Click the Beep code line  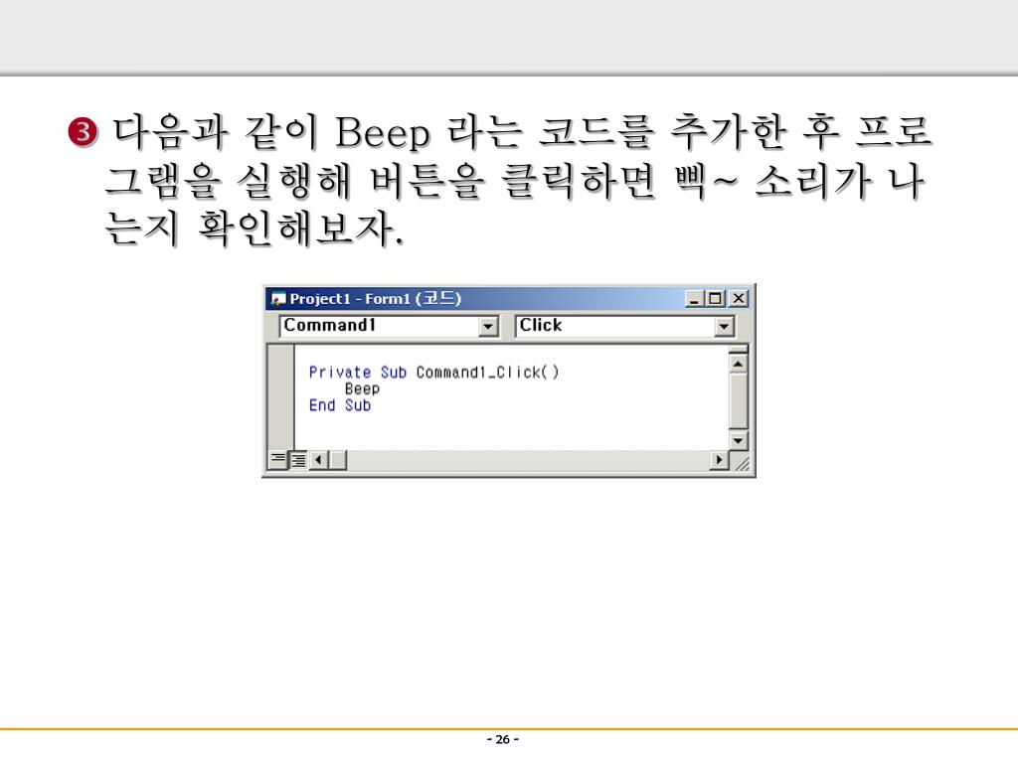pyautogui.click(x=362, y=389)
